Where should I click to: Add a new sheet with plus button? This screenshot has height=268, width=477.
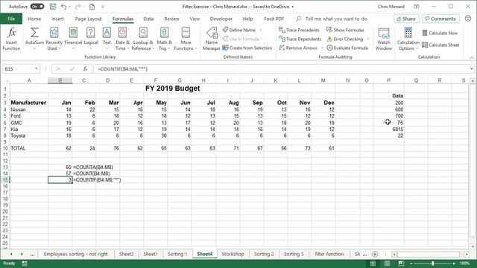tap(375, 254)
